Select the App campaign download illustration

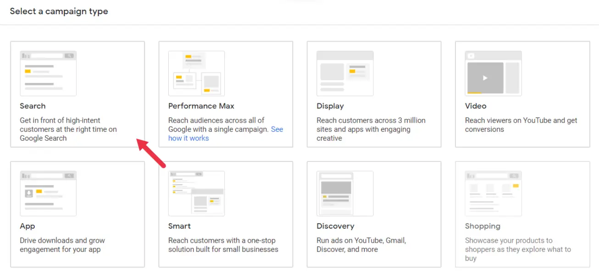[48, 193]
